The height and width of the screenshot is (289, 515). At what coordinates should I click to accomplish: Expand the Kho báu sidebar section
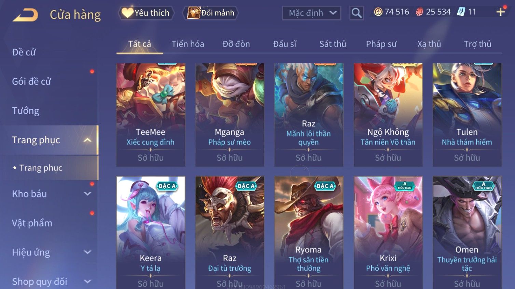(87, 194)
